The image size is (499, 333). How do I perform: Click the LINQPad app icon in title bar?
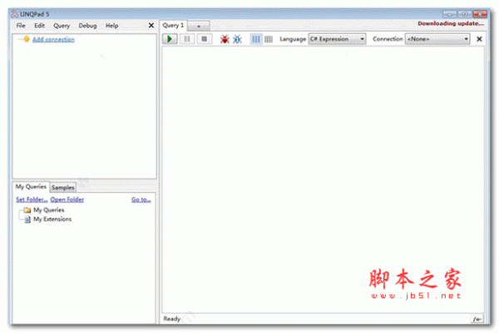pyautogui.click(x=15, y=14)
